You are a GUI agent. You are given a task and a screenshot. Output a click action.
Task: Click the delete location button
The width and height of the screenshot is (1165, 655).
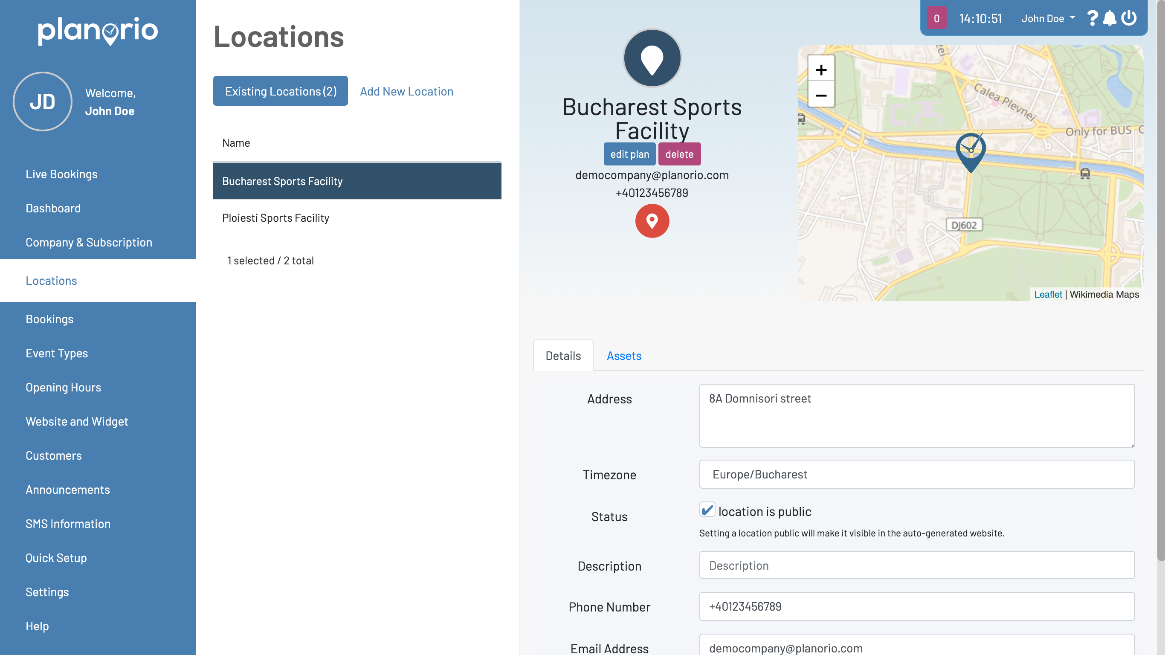(679, 154)
